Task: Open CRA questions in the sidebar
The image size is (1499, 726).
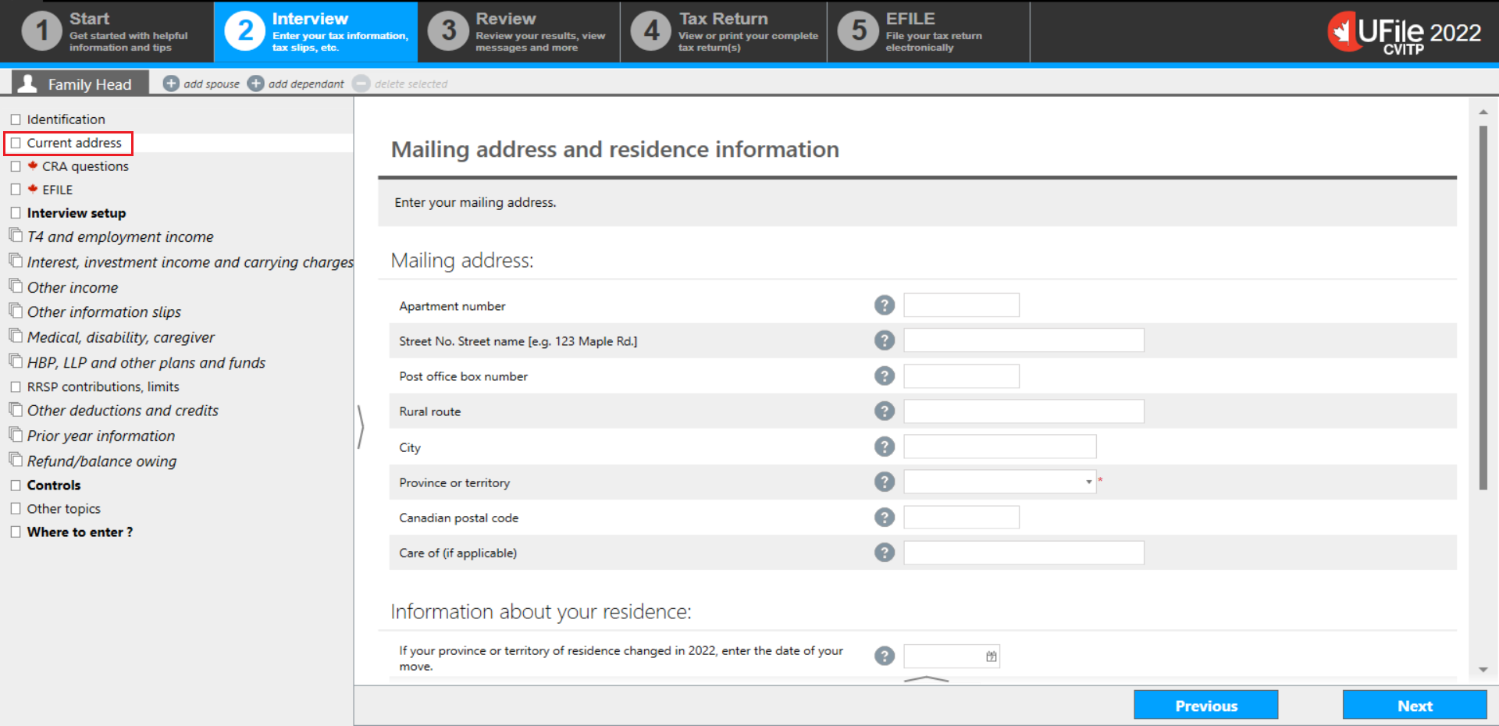Action: (85, 166)
